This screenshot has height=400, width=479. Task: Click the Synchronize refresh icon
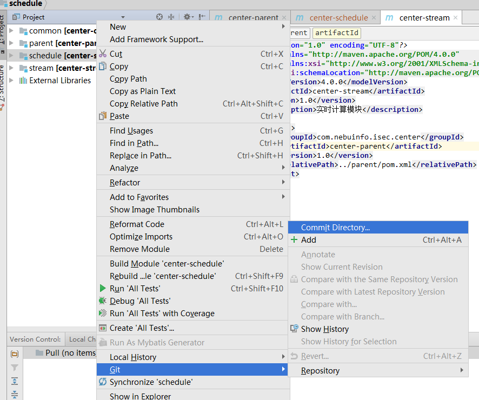pyautogui.click(x=103, y=382)
